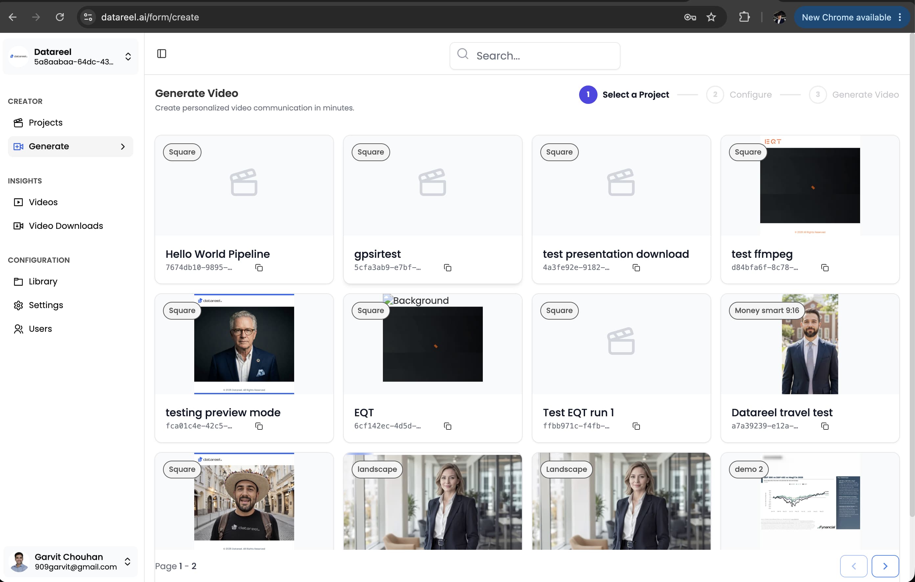View site information icon next to URL
Viewport: 915px width, 582px height.
(x=88, y=17)
